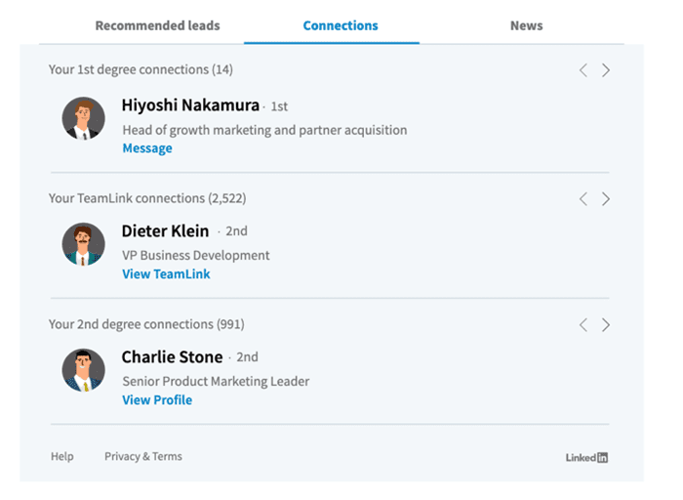Open Privacy & Terms link

pos(143,456)
